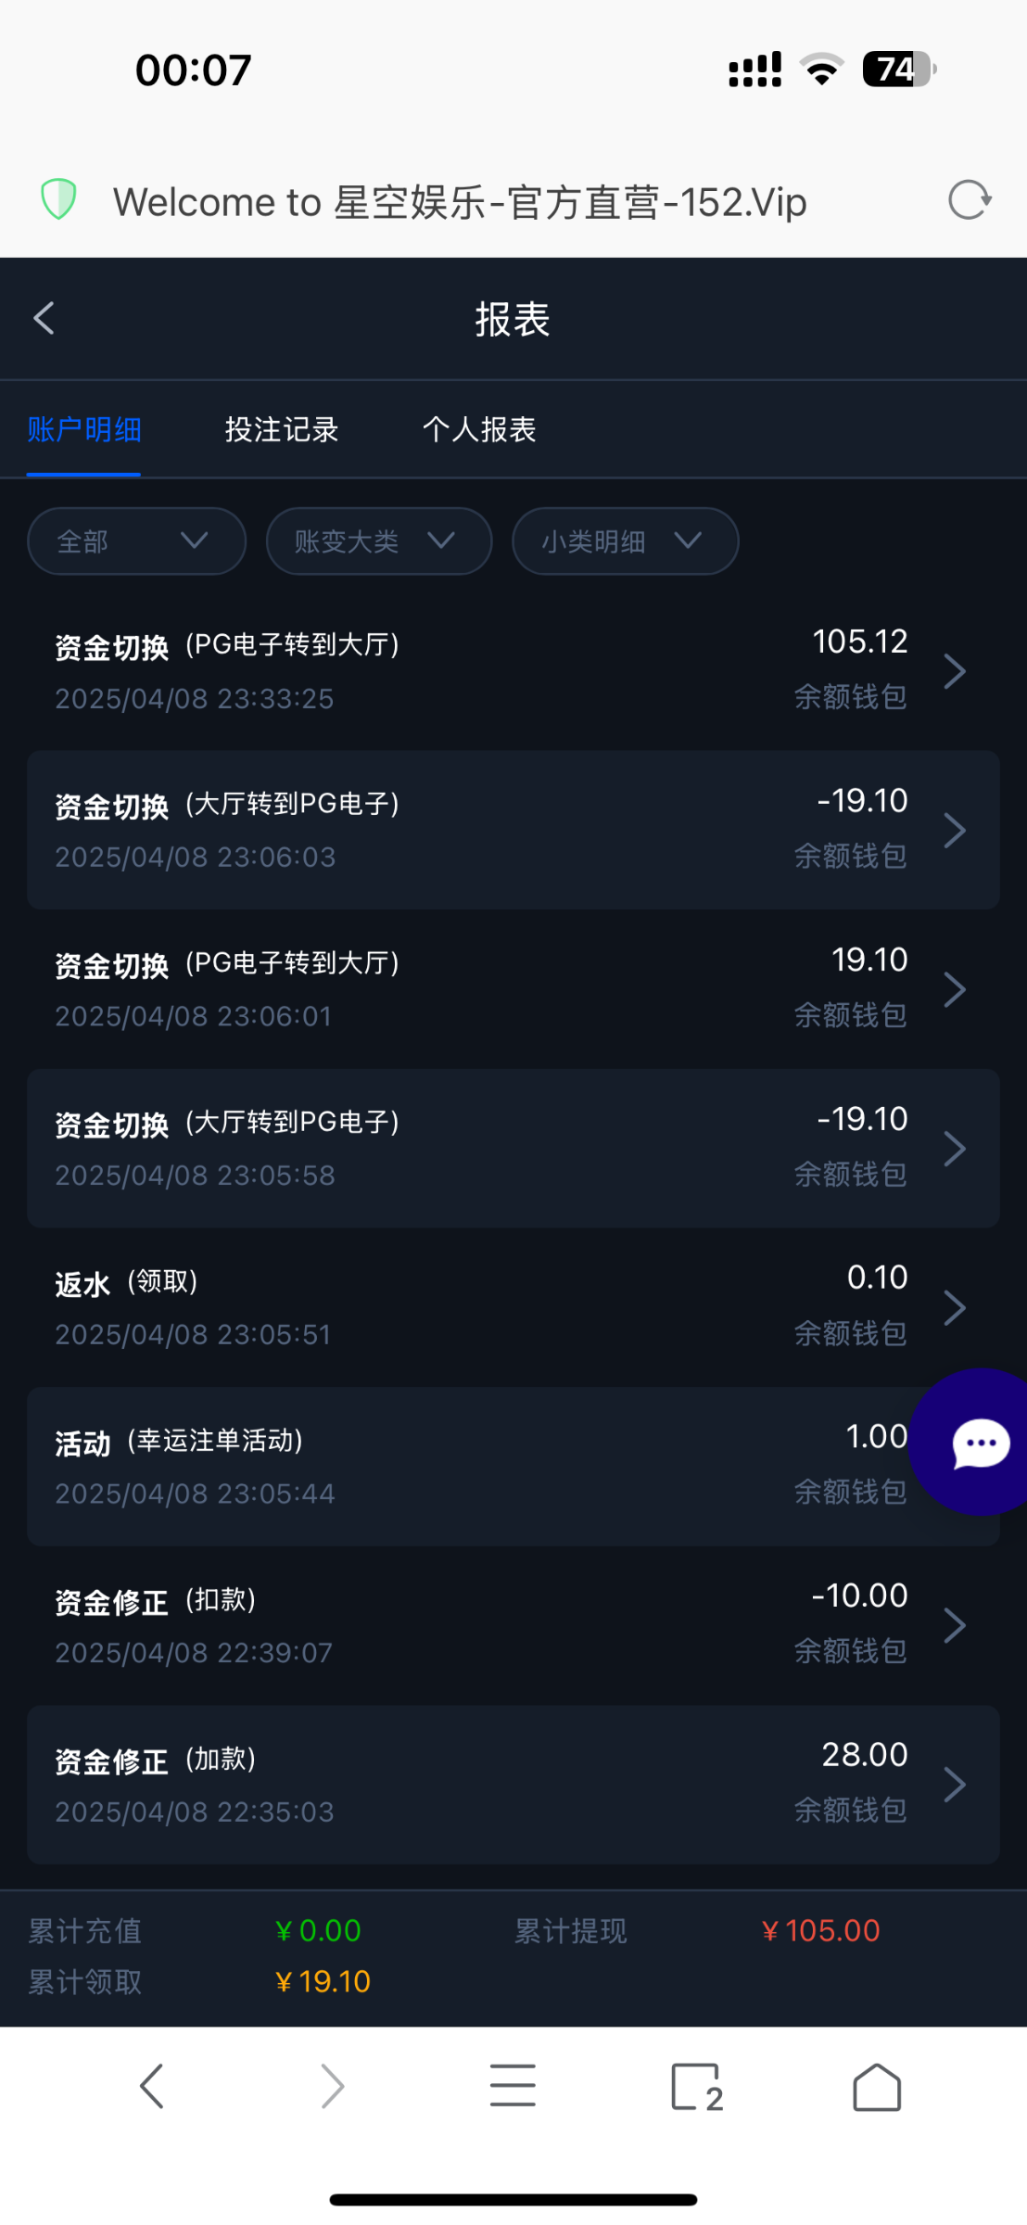Expand the 小类明细 filter dropdown

point(625,540)
